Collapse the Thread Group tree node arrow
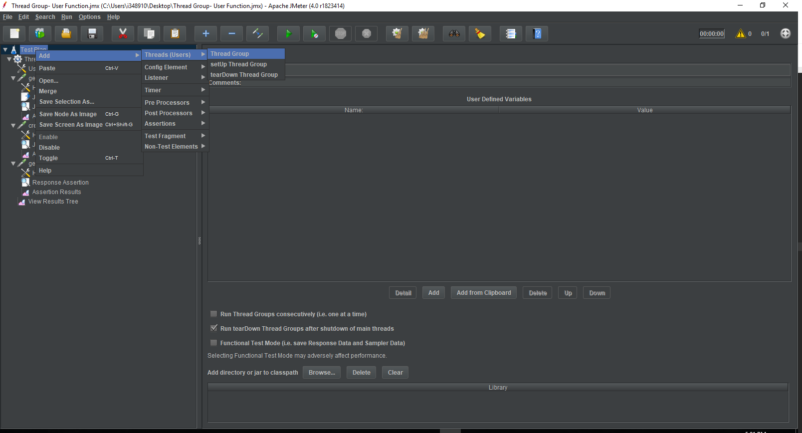This screenshot has width=802, height=433. coord(9,59)
